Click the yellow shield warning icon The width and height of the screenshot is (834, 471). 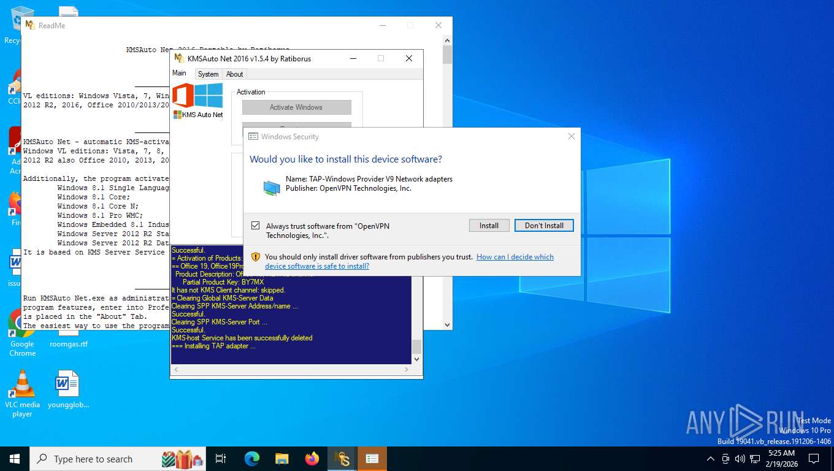tap(256, 257)
